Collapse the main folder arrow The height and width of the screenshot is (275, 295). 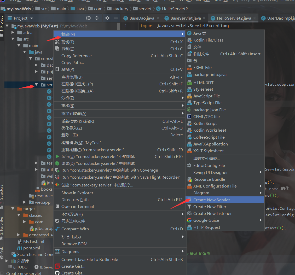tap(19, 45)
